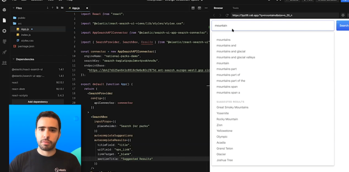Screen dimensions: 349x172
Task: Choose the 'mountains part of the' suggestion
Action: (x=231, y=81)
